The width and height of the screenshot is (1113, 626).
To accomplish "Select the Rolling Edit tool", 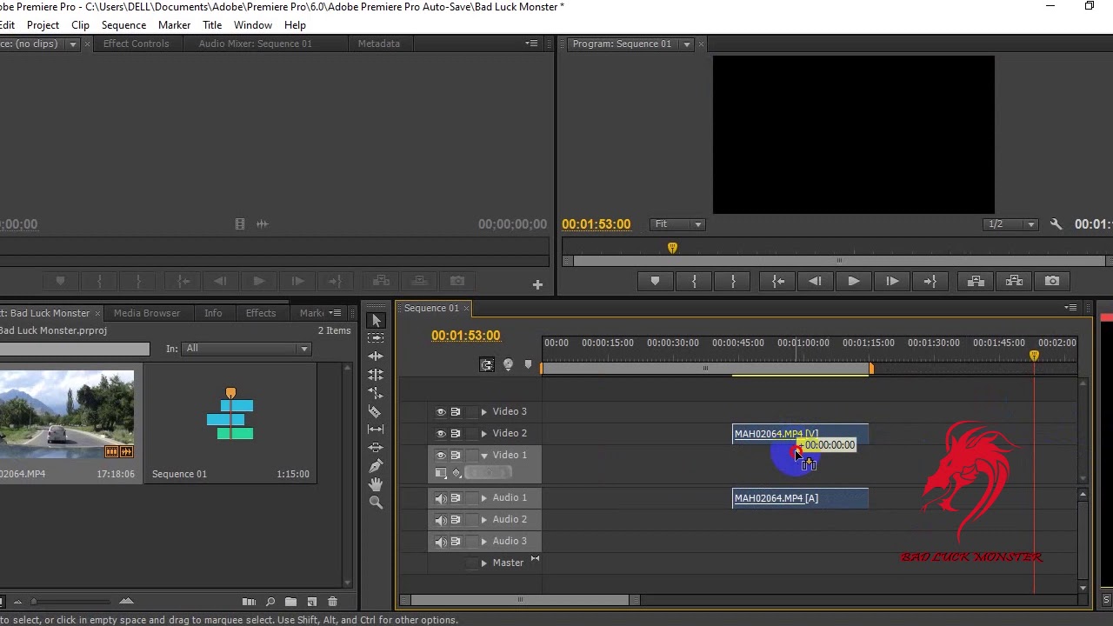I will pyautogui.click(x=376, y=375).
